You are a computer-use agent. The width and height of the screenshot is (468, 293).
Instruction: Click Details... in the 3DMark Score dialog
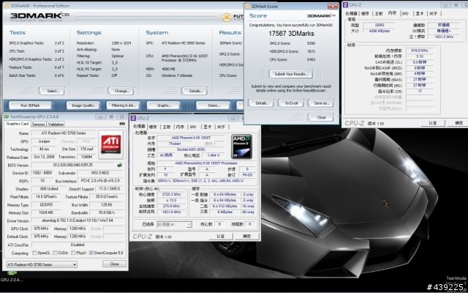261,103
